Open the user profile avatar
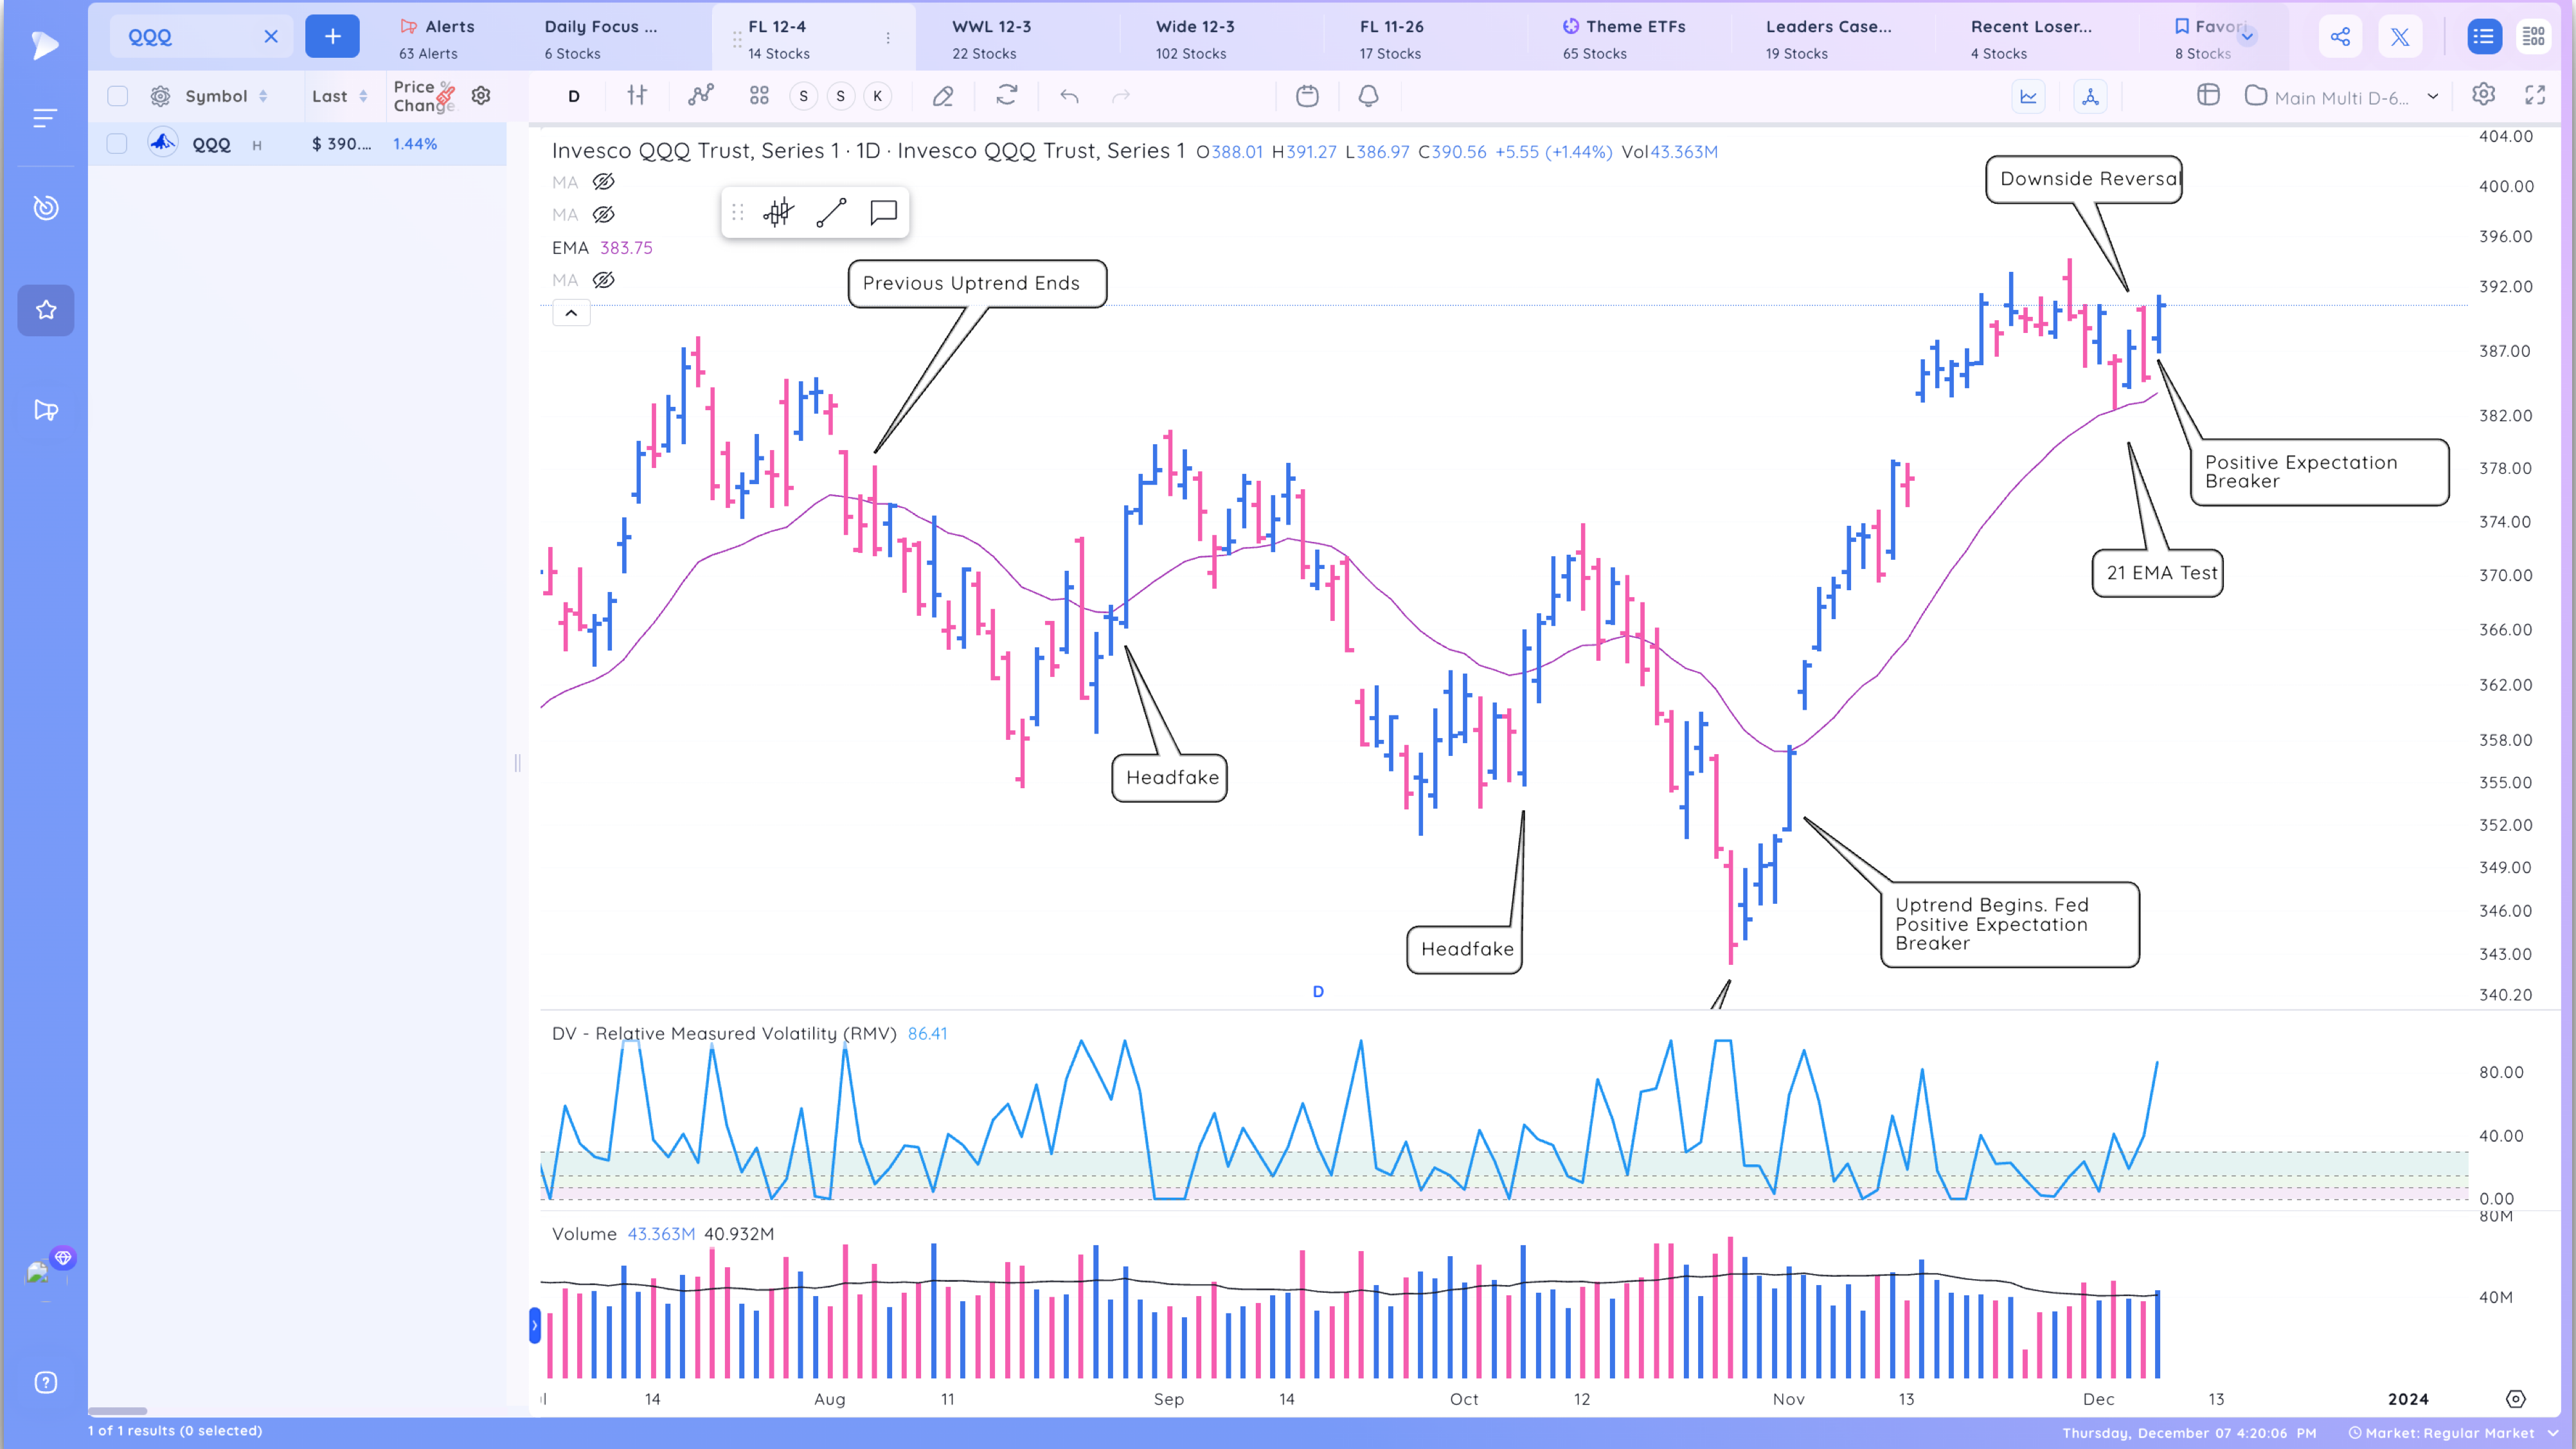Image resolution: width=2576 pixels, height=1449 pixels. coord(38,1273)
